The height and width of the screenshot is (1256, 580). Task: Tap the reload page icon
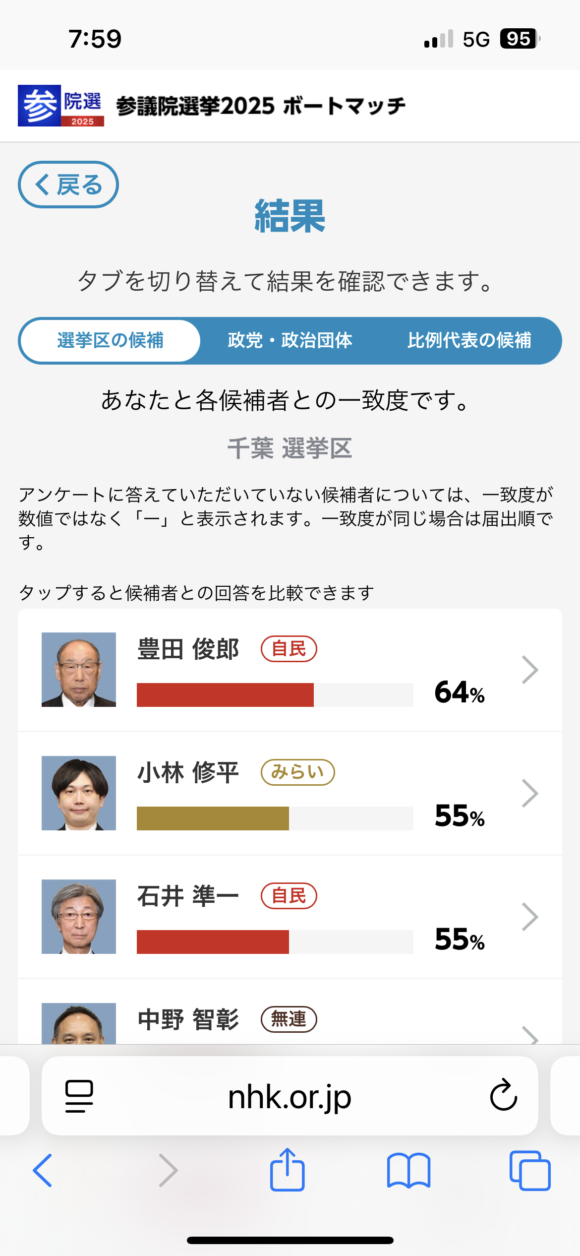(503, 1095)
